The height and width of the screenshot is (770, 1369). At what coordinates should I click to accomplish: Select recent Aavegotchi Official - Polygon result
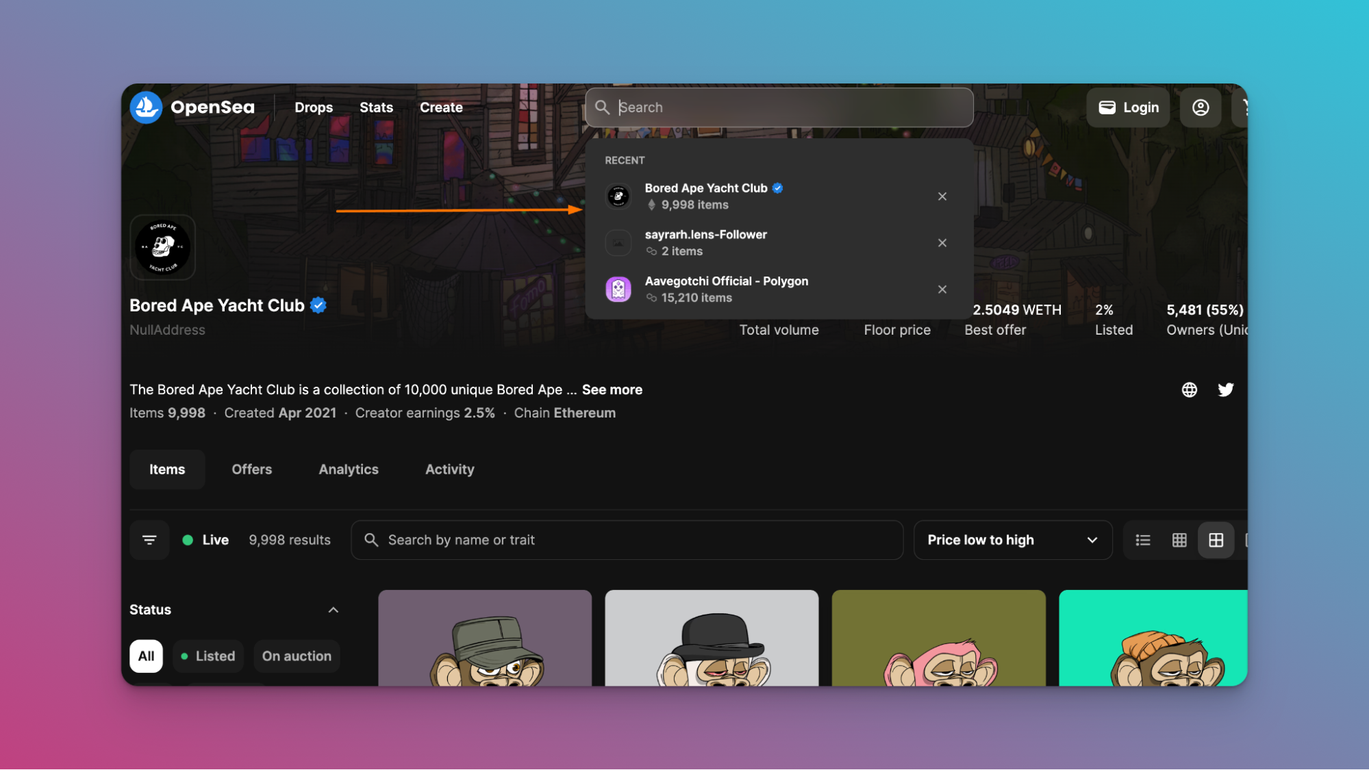tap(779, 290)
